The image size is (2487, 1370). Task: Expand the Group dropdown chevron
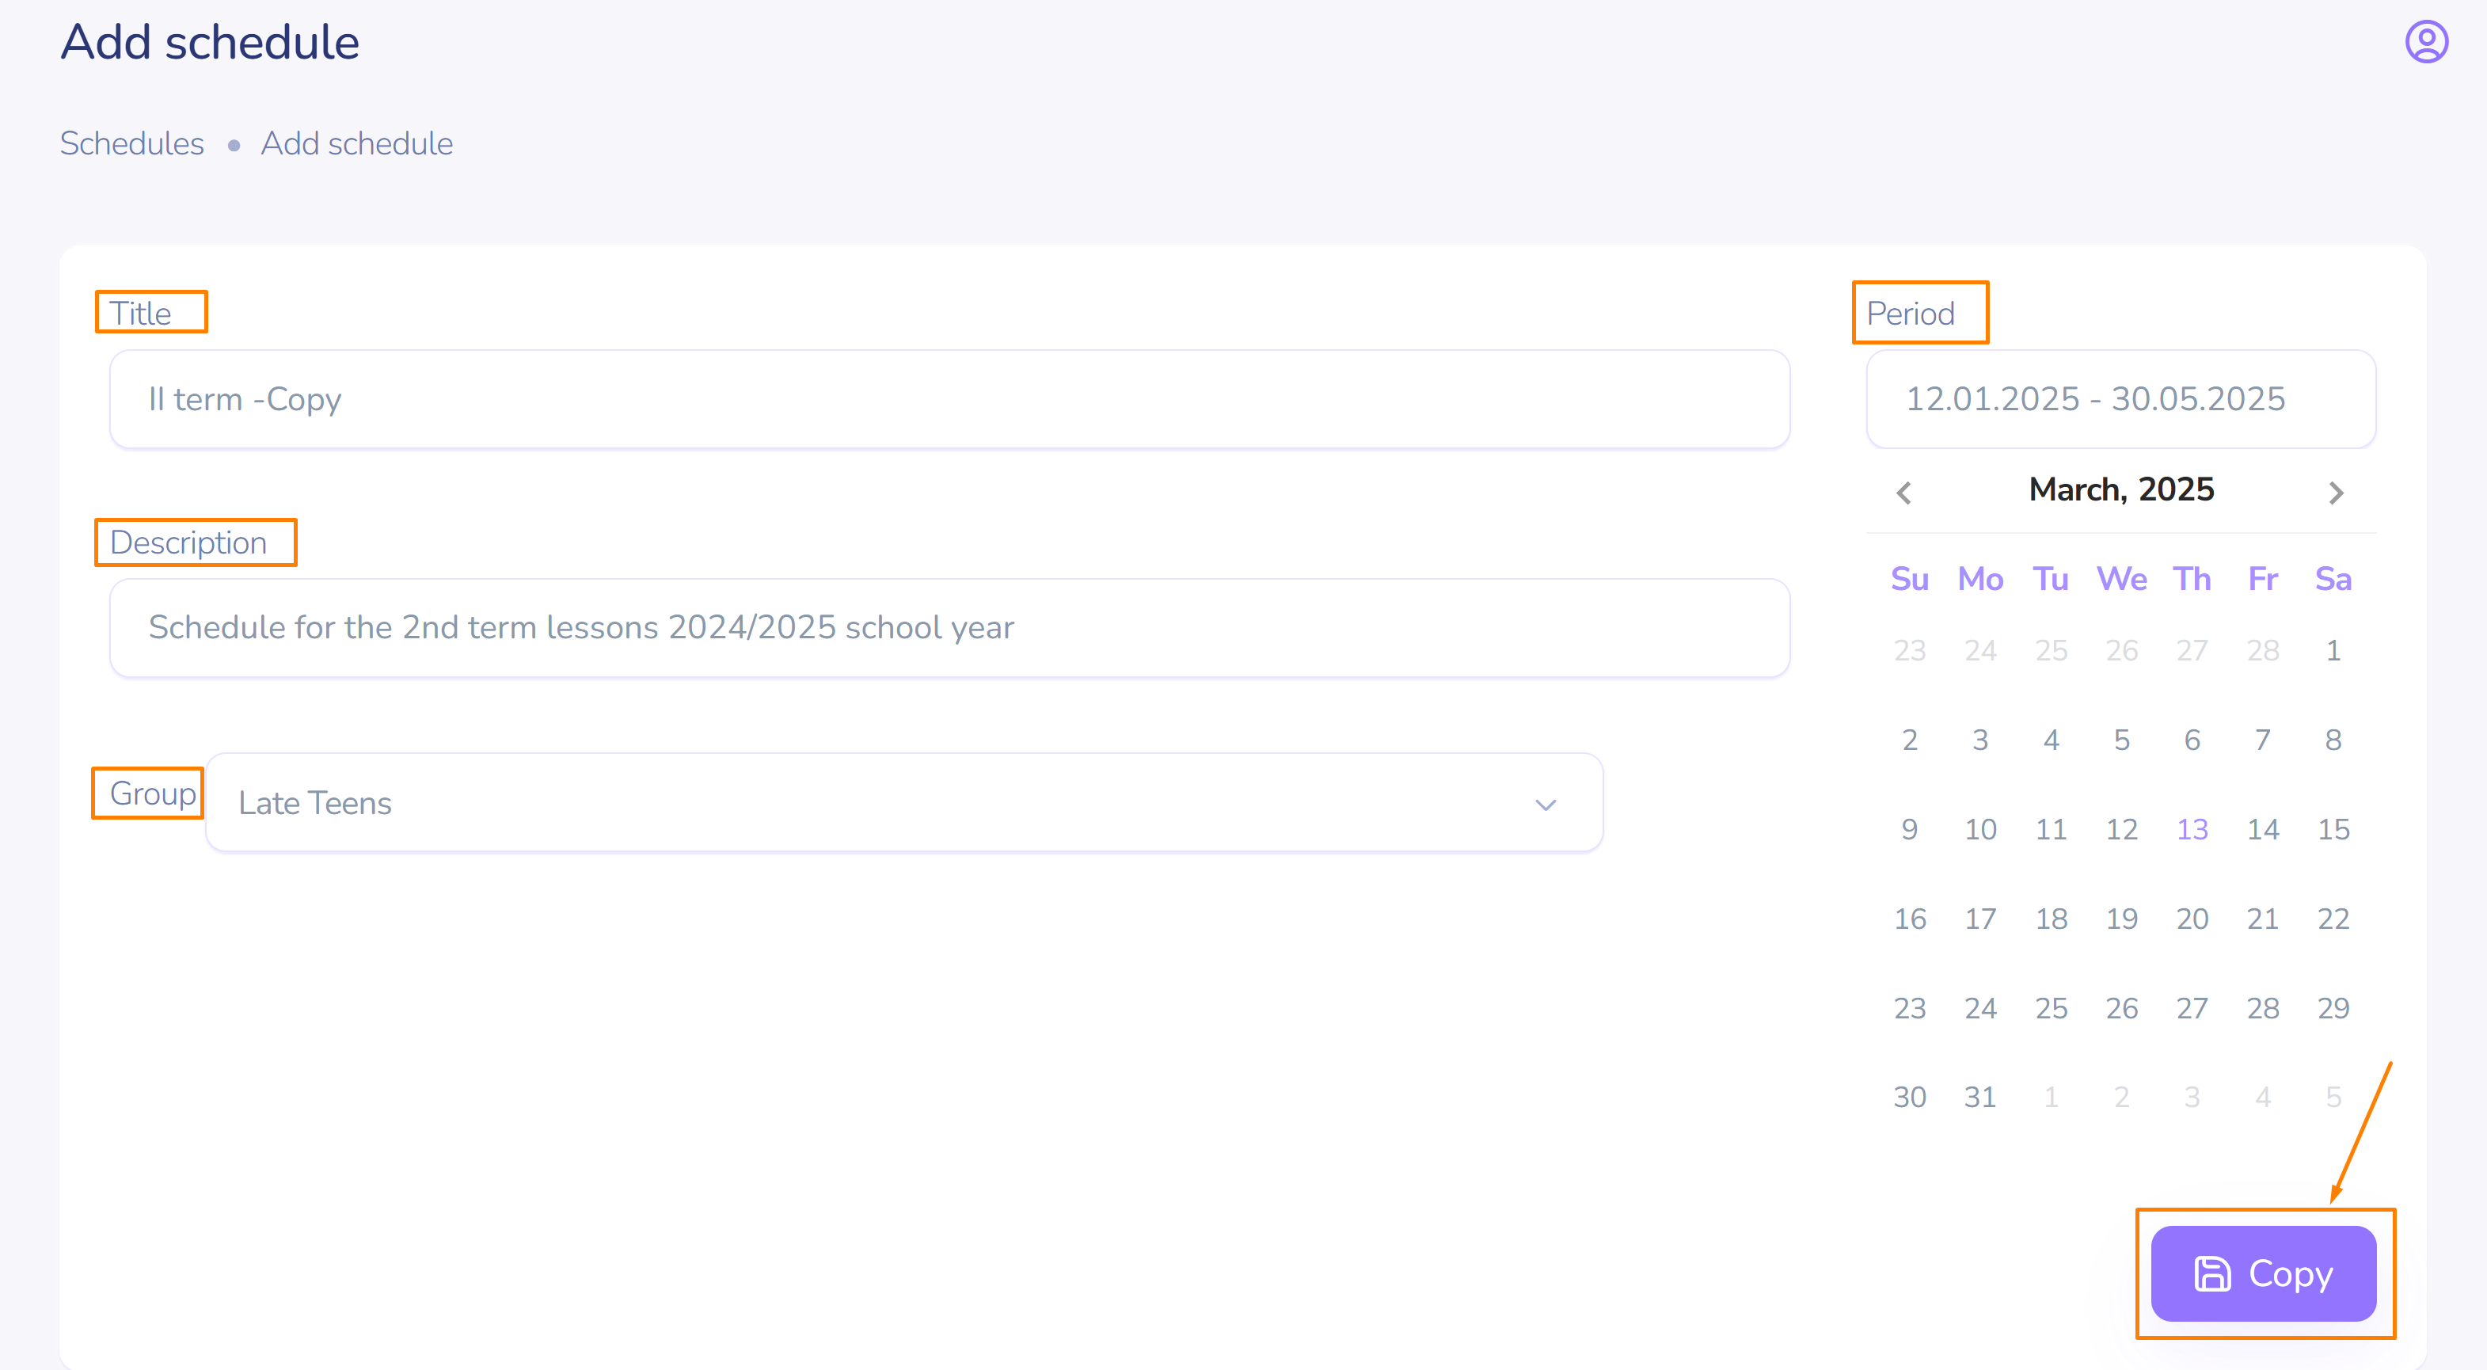pyautogui.click(x=1546, y=805)
